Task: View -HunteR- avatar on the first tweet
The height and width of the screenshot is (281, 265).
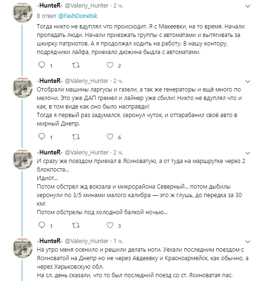Action: [x=23, y=12]
